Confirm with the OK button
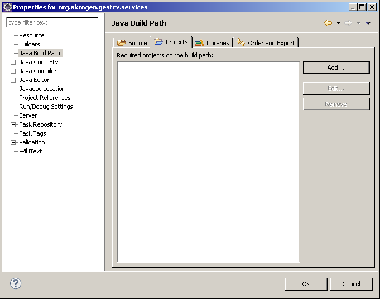 (x=306, y=284)
